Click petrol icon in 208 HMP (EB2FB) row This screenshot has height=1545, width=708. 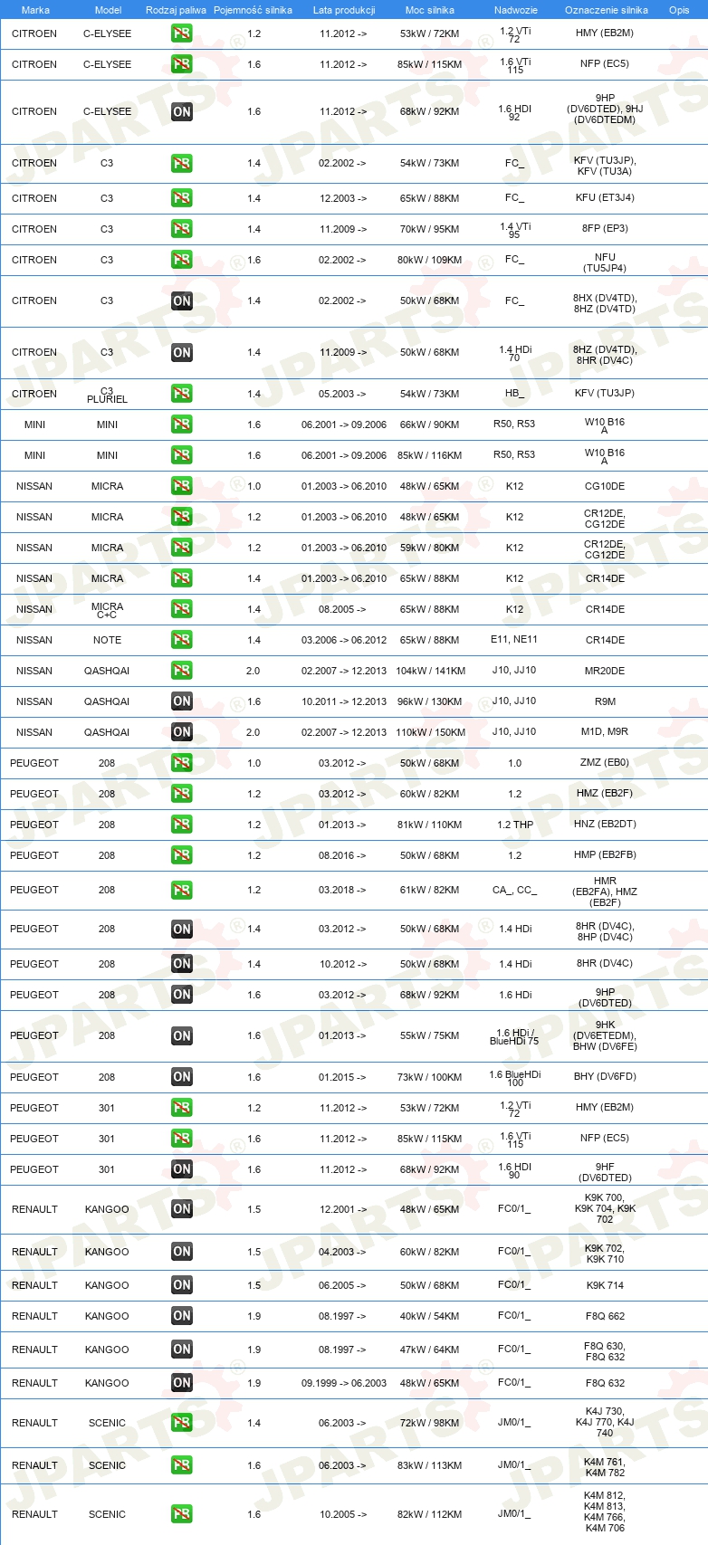point(182,855)
